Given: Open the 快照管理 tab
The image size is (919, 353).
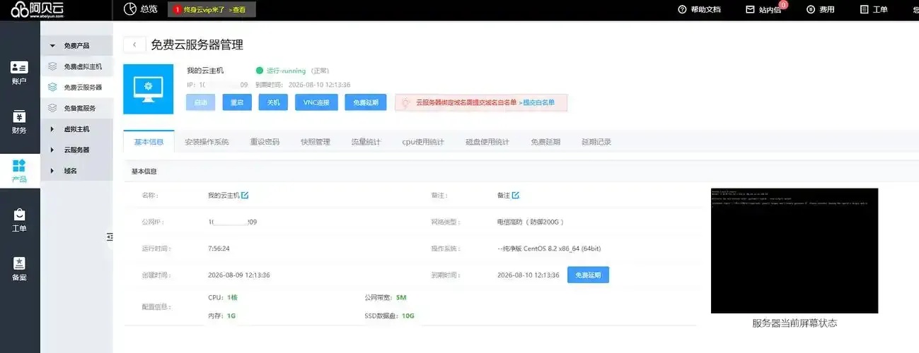Looking at the screenshot, I should 315,142.
